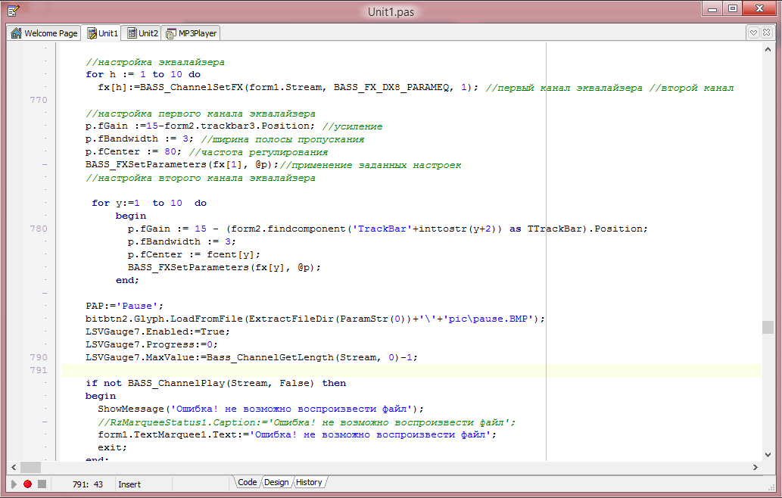Switch to the Unit2 editor tab
Screen dimensions: 782x498
tap(143, 33)
